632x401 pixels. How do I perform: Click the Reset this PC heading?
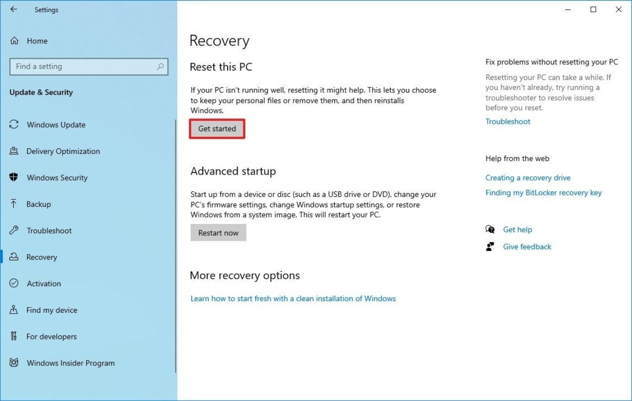click(221, 67)
